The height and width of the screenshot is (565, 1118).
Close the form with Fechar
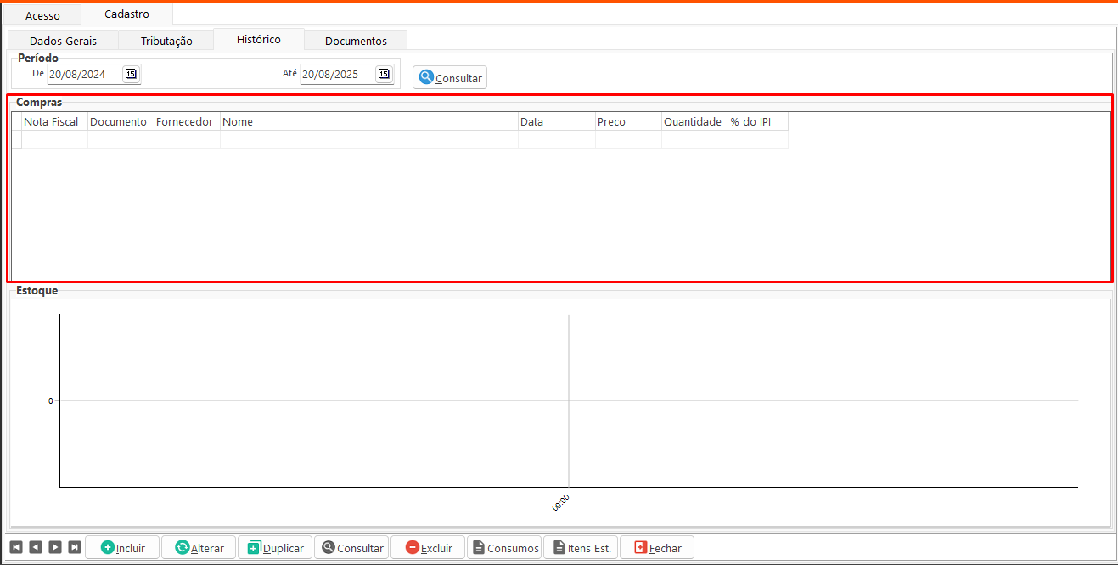tap(657, 548)
